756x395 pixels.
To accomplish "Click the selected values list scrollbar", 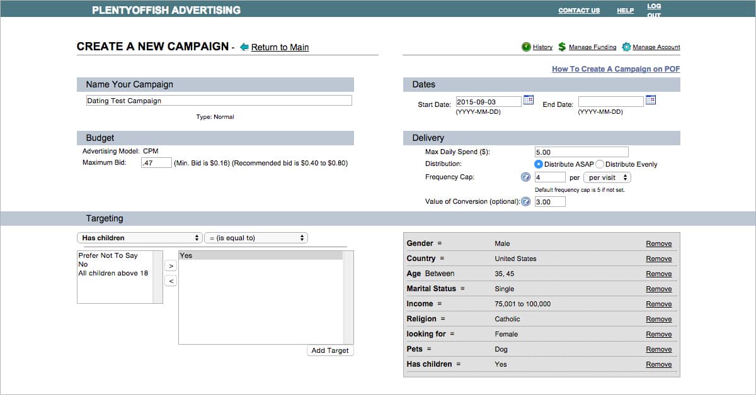I will coord(348,298).
